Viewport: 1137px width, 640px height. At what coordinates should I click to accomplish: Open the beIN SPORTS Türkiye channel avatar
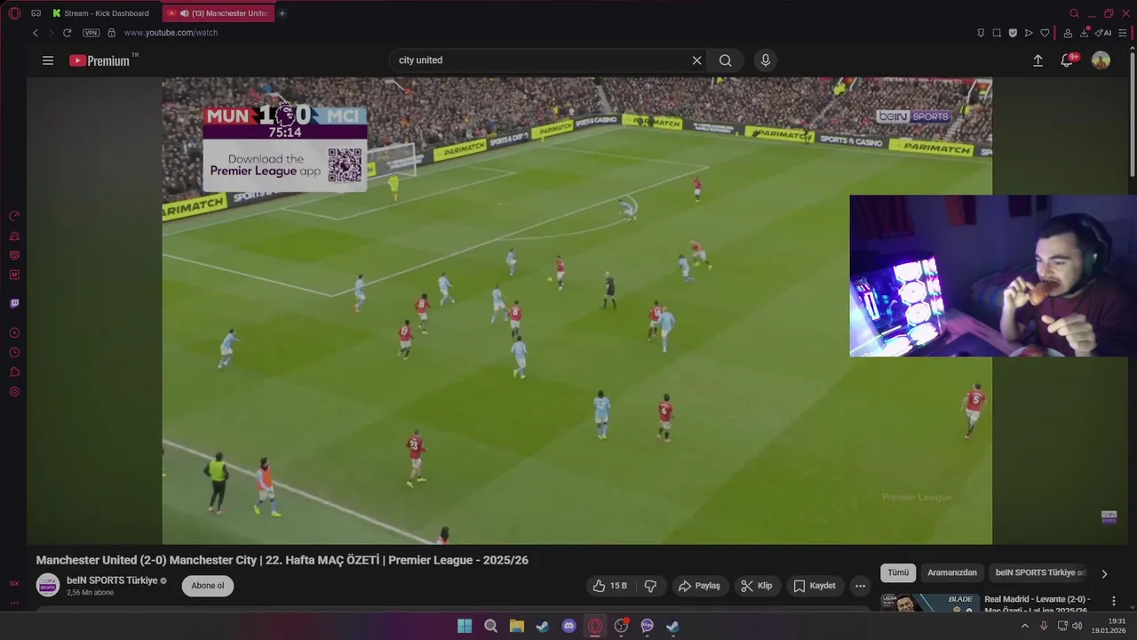pos(48,585)
